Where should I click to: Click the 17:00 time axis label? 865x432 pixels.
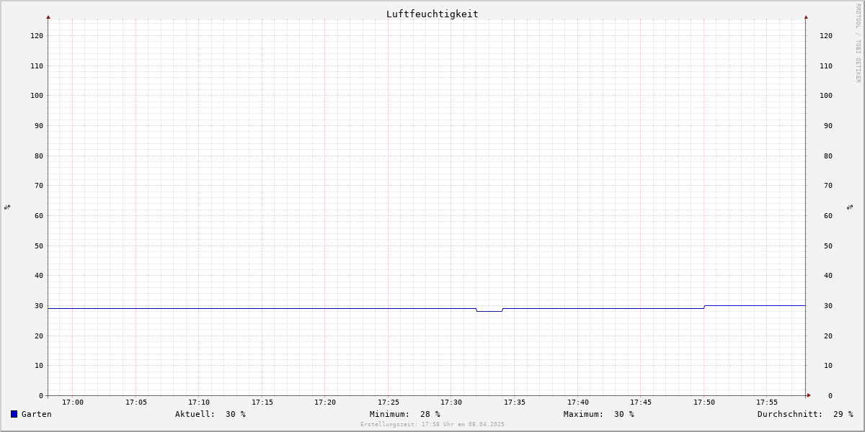pos(73,402)
